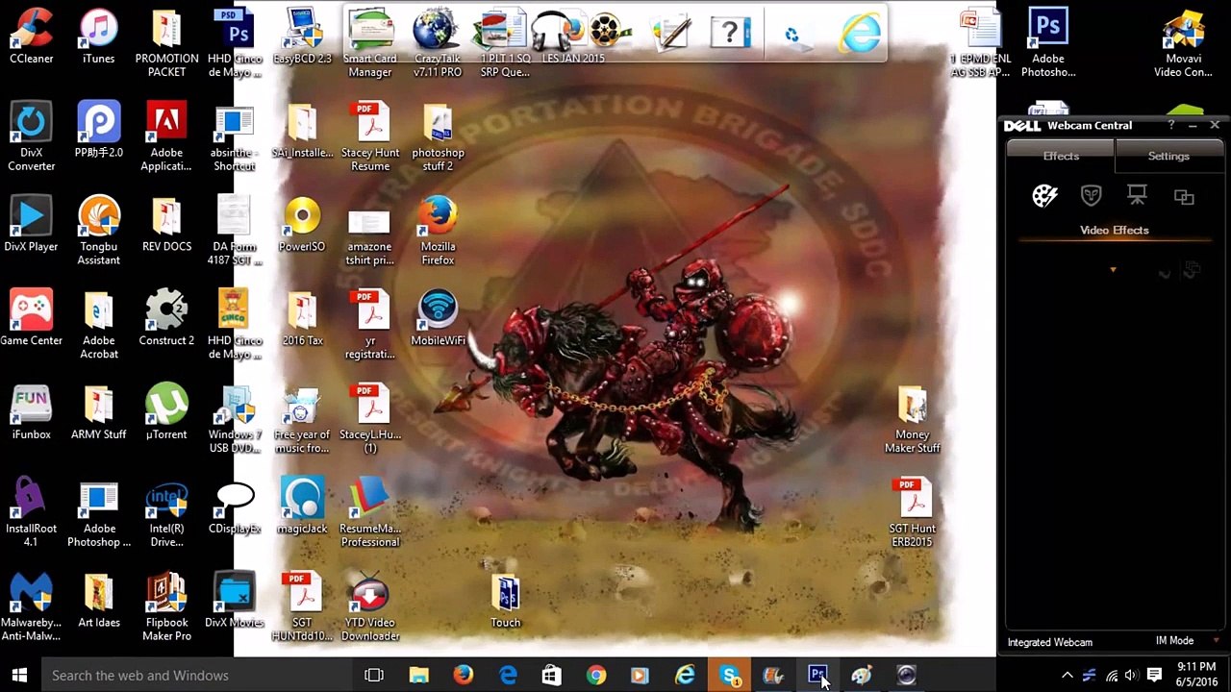Select the YTD Video Downloader icon
The image size is (1231, 692).
(370, 607)
